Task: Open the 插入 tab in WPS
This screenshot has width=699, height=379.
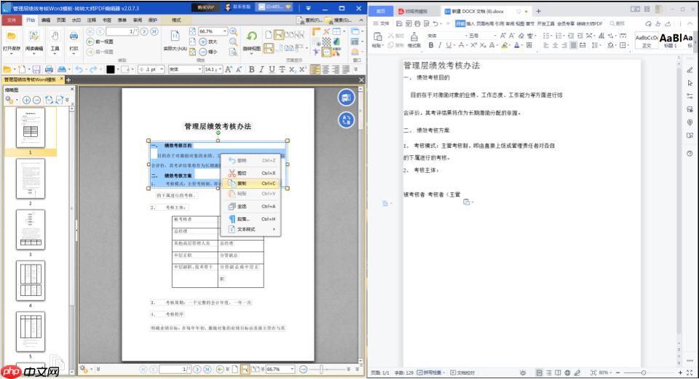Action: pos(470,23)
